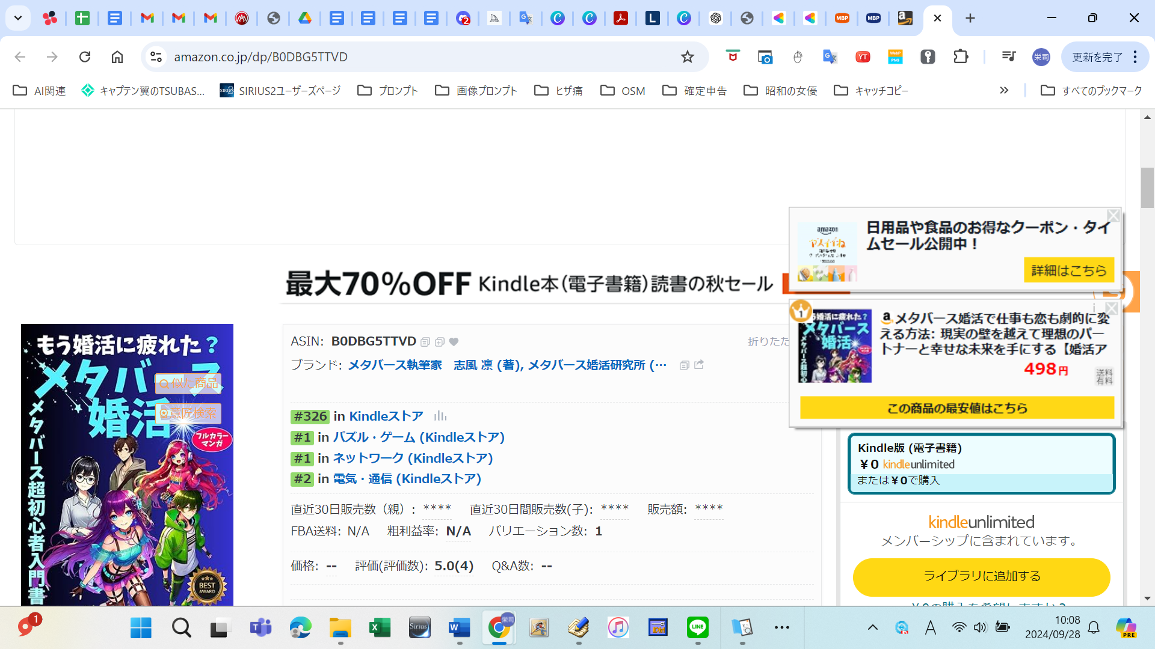Bookmark this page with the star icon
Image resolution: width=1155 pixels, height=649 pixels.
tap(688, 56)
